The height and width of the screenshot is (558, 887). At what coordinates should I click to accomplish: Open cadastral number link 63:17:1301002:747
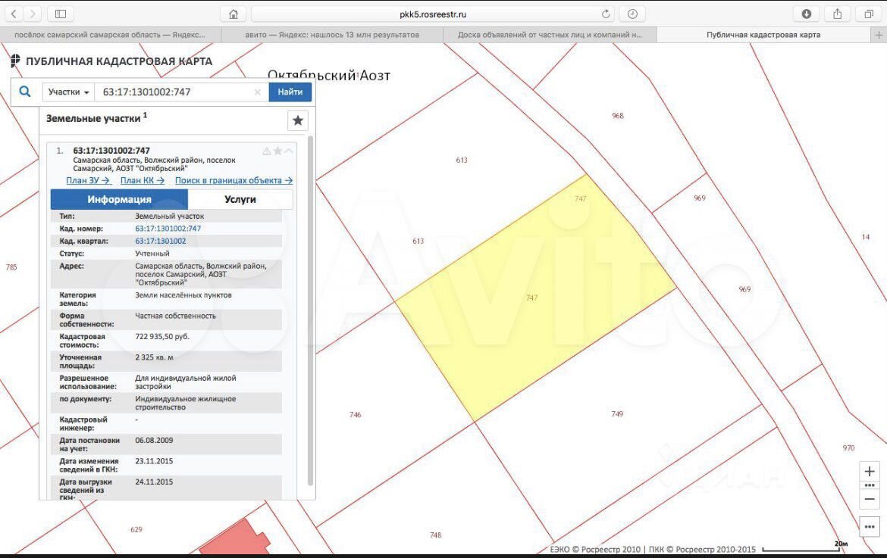point(168,229)
